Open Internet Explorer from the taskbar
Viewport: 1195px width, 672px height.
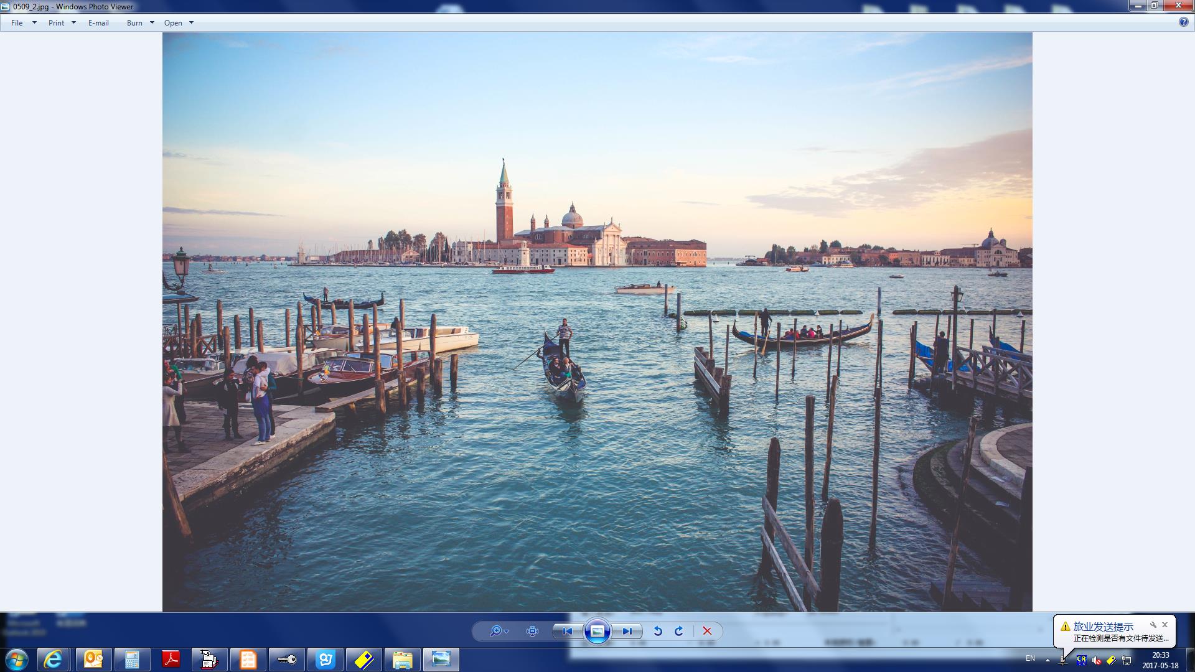[53, 659]
